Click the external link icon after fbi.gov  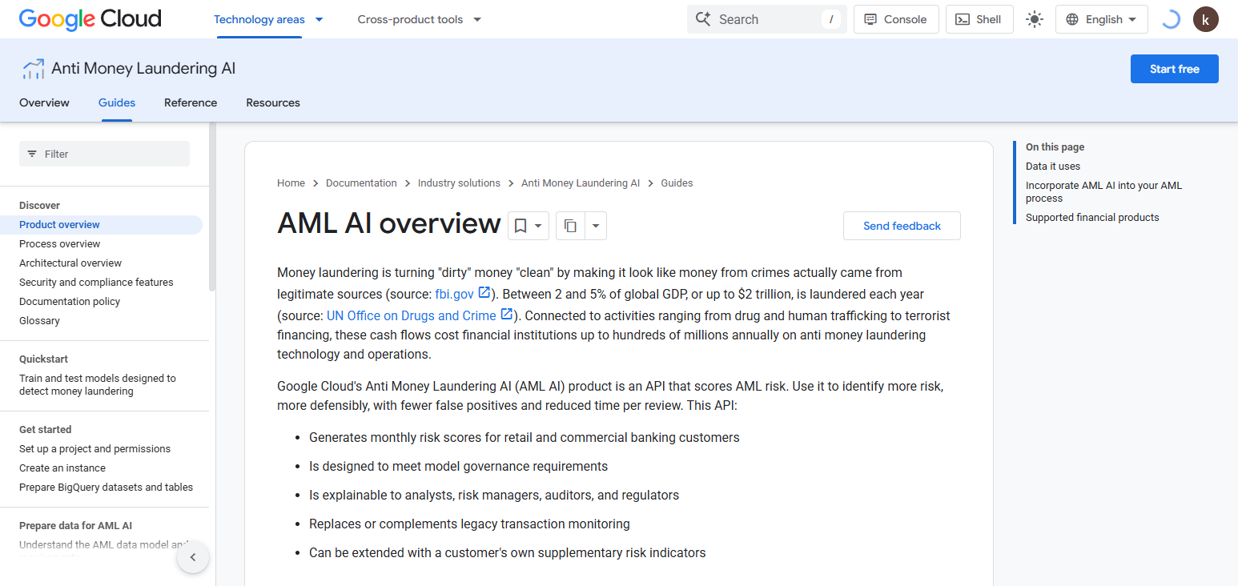click(x=484, y=293)
